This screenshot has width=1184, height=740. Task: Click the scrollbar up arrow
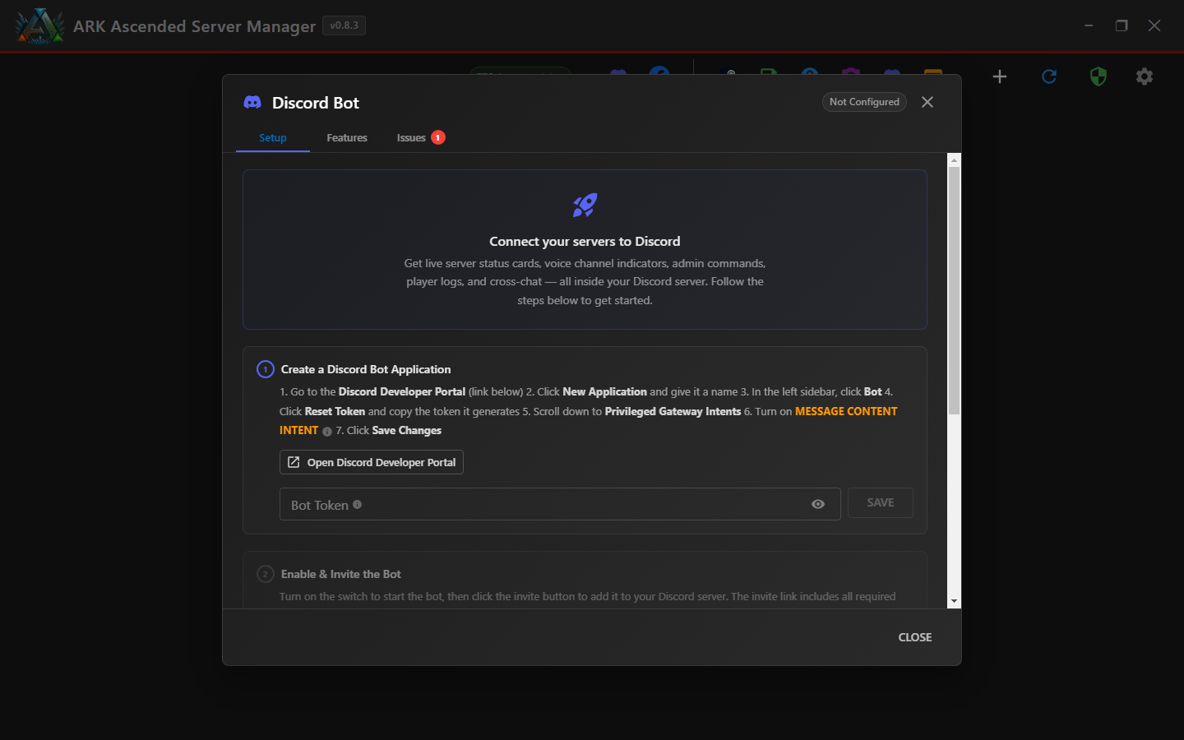[954, 160]
